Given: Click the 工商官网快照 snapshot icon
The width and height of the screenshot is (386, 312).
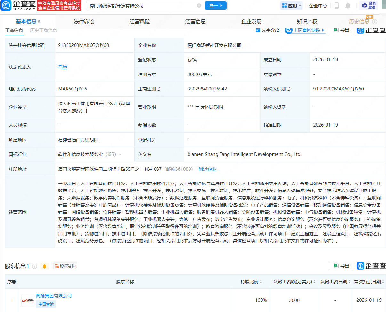Looking at the screenshot, I should pyautogui.click(x=289, y=30).
